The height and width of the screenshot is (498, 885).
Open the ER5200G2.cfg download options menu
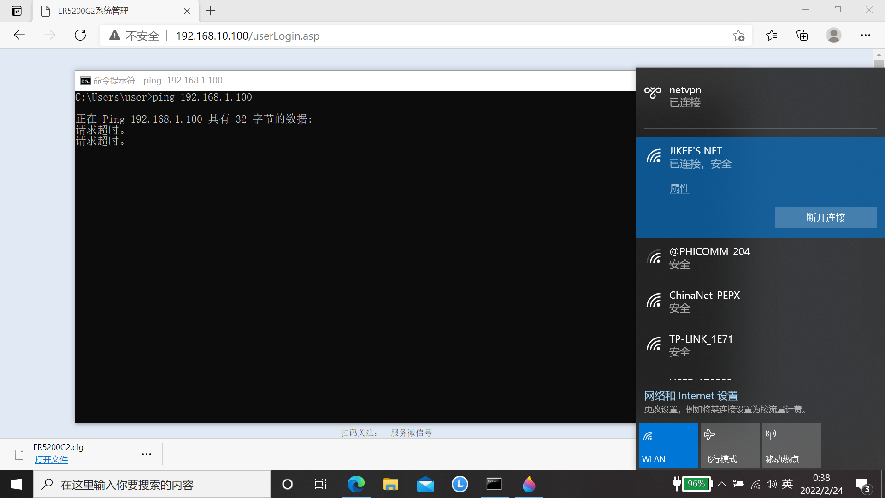[x=147, y=454]
